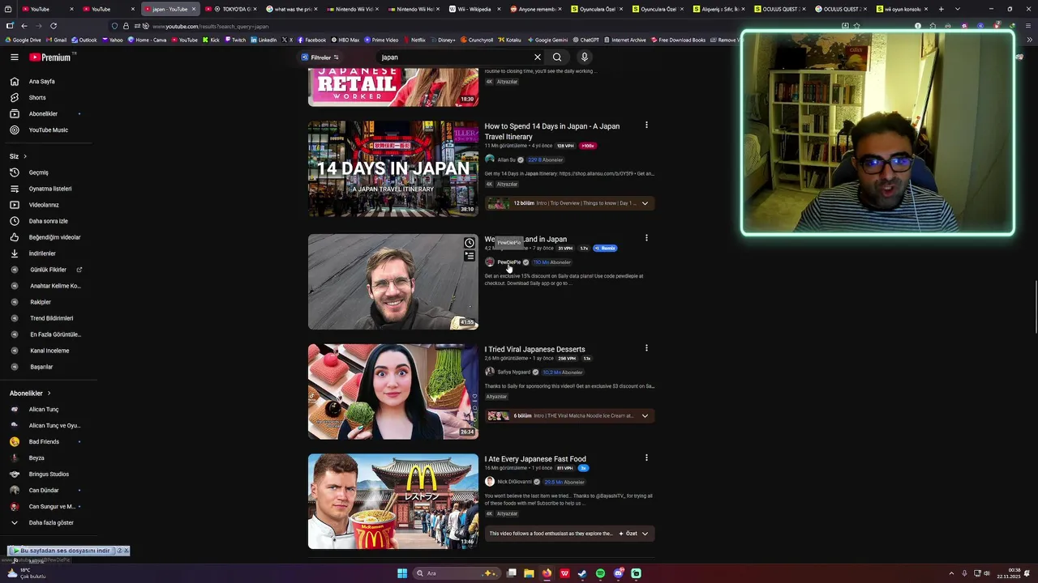Expand Daha fazla göster in subscriptions
1038x583 pixels.
pos(50,522)
